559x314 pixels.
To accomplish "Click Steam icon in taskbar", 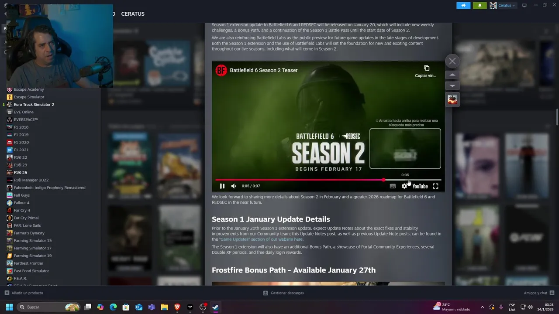I will tap(215, 307).
